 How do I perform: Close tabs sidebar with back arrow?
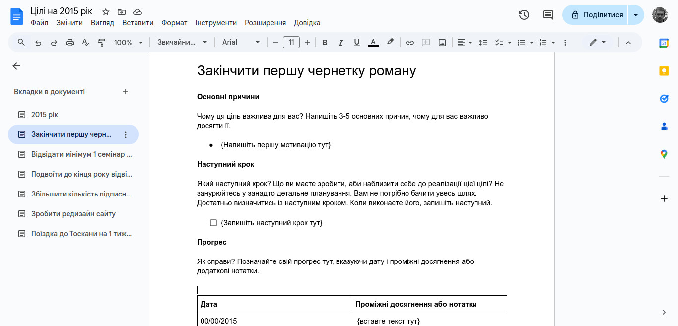(16, 66)
